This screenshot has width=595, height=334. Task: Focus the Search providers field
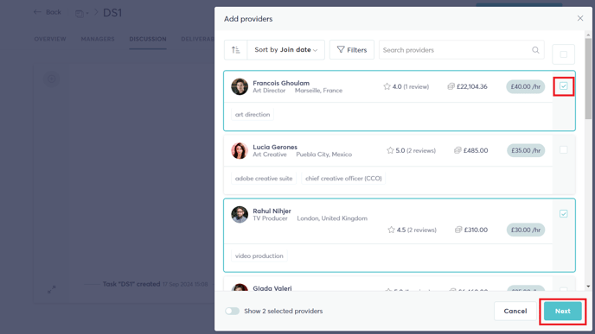click(x=462, y=50)
